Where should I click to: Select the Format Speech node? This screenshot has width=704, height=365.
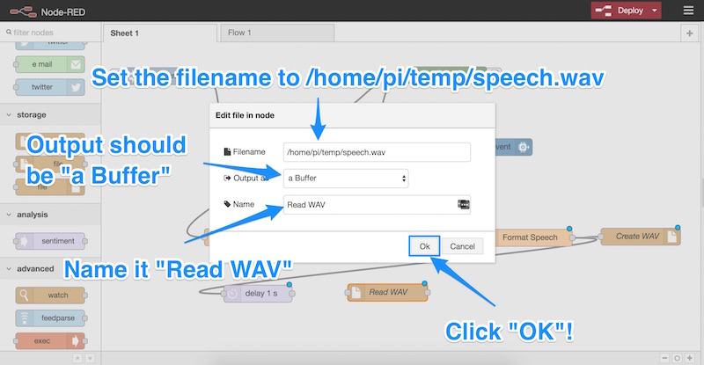[x=533, y=237]
